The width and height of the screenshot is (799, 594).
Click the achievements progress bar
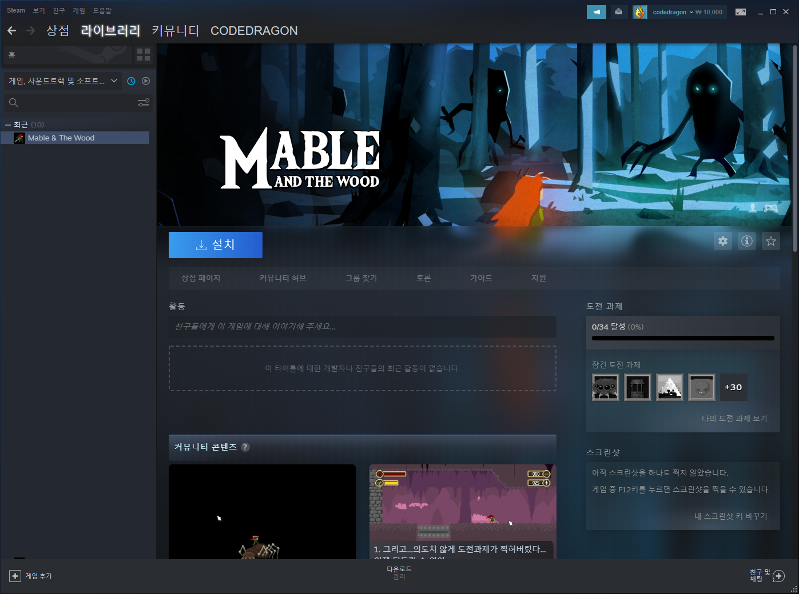click(x=683, y=338)
